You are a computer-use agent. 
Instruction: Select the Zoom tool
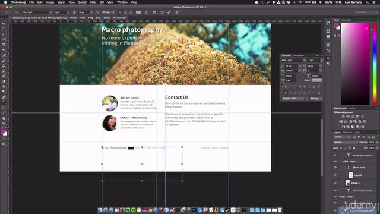click(x=4, y=123)
